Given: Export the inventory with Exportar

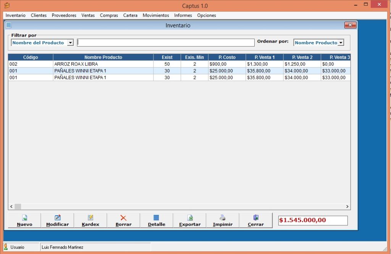Looking at the screenshot, I should point(190,220).
